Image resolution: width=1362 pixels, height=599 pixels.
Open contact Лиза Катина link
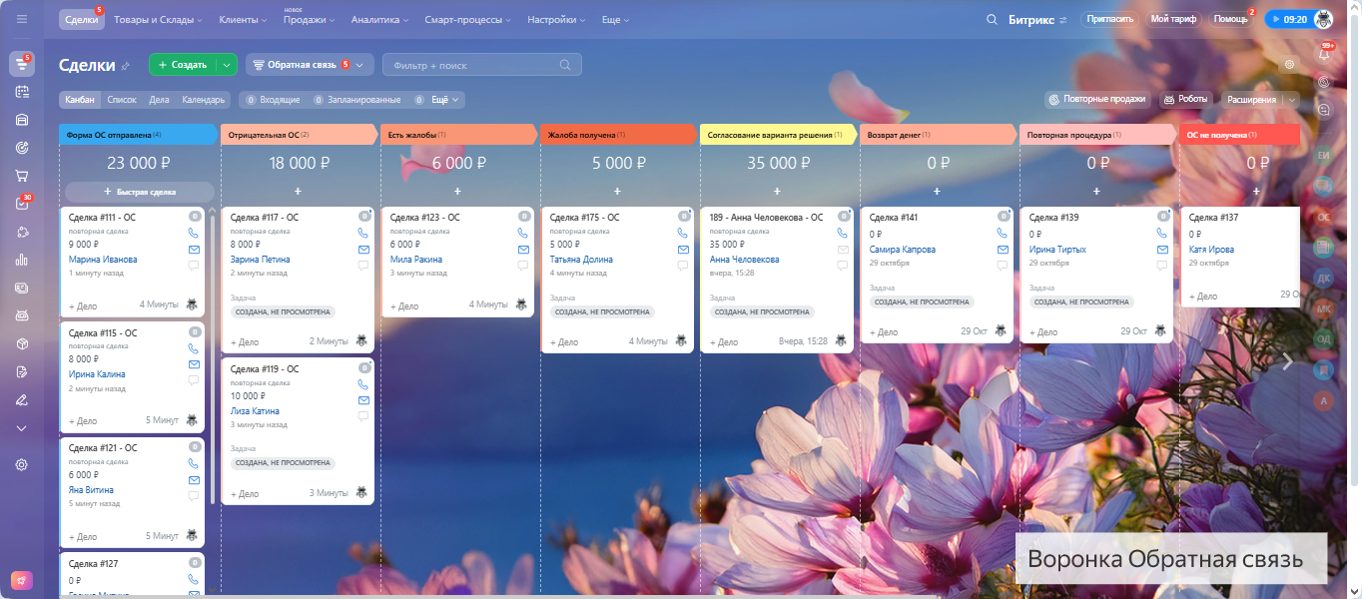tap(255, 411)
